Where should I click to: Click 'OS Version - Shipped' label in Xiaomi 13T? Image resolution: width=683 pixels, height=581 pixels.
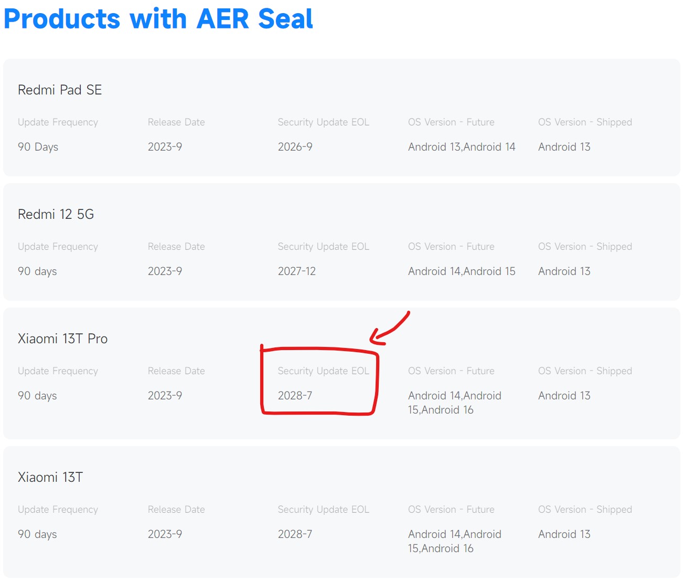[x=585, y=510]
